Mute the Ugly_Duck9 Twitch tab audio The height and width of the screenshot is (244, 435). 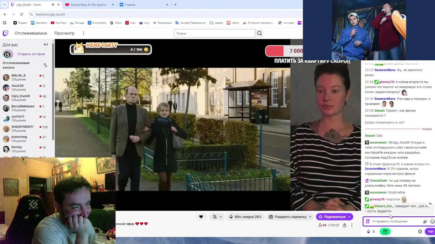coord(53,5)
